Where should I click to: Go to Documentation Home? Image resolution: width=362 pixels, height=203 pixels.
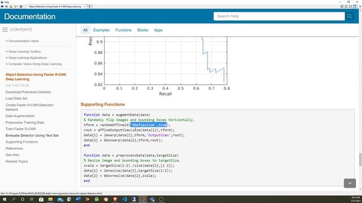[x=24, y=41]
